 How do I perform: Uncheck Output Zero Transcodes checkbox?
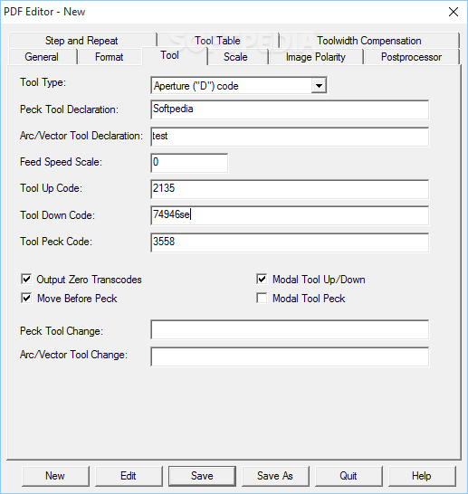point(26,280)
